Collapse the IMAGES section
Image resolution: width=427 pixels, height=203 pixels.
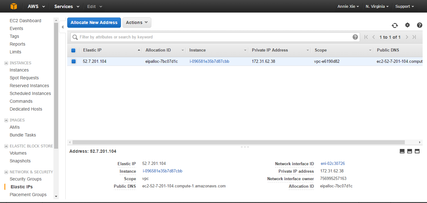(x=6, y=120)
